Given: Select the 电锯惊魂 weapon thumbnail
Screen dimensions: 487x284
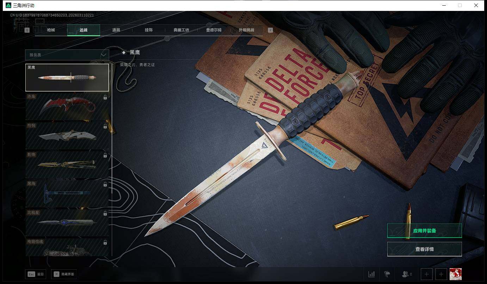Looking at the screenshot, I should coord(67,247).
